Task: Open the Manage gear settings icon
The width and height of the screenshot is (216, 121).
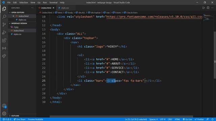Action: coord(4,114)
